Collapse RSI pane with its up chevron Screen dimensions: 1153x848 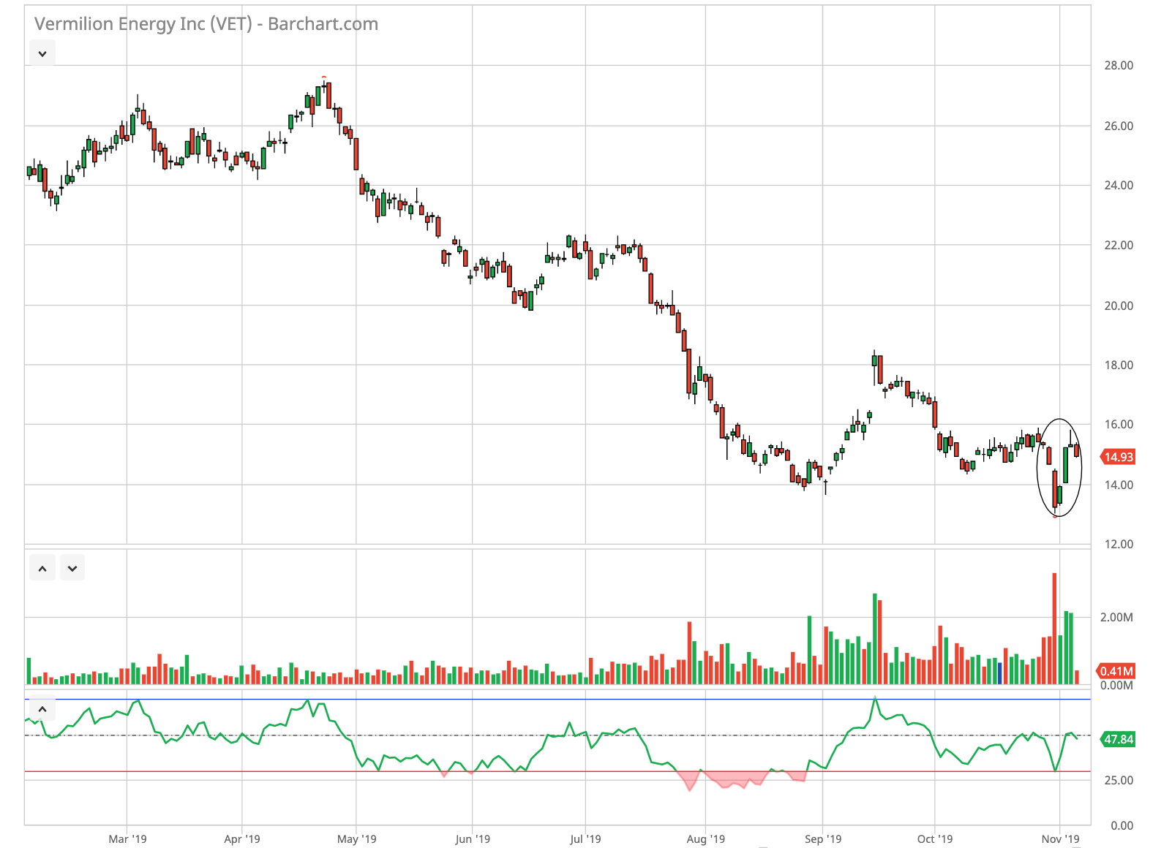(42, 709)
